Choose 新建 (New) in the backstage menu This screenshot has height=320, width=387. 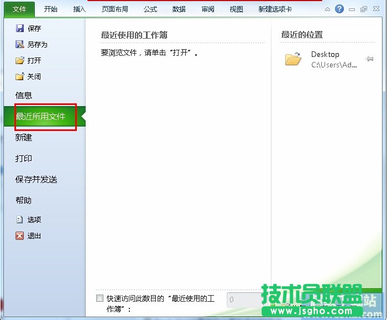pos(24,137)
